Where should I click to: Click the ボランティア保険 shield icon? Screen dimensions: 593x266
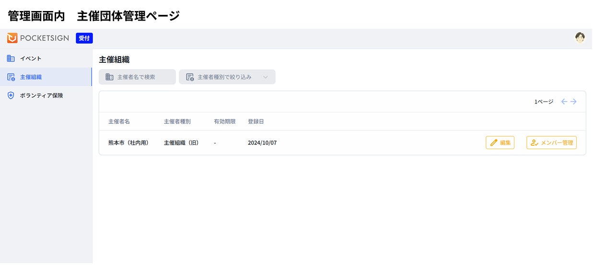(11, 95)
